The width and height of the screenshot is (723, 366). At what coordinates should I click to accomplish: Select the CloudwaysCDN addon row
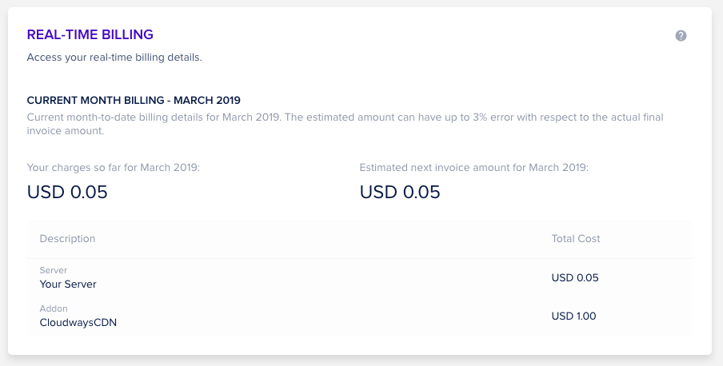click(x=360, y=316)
